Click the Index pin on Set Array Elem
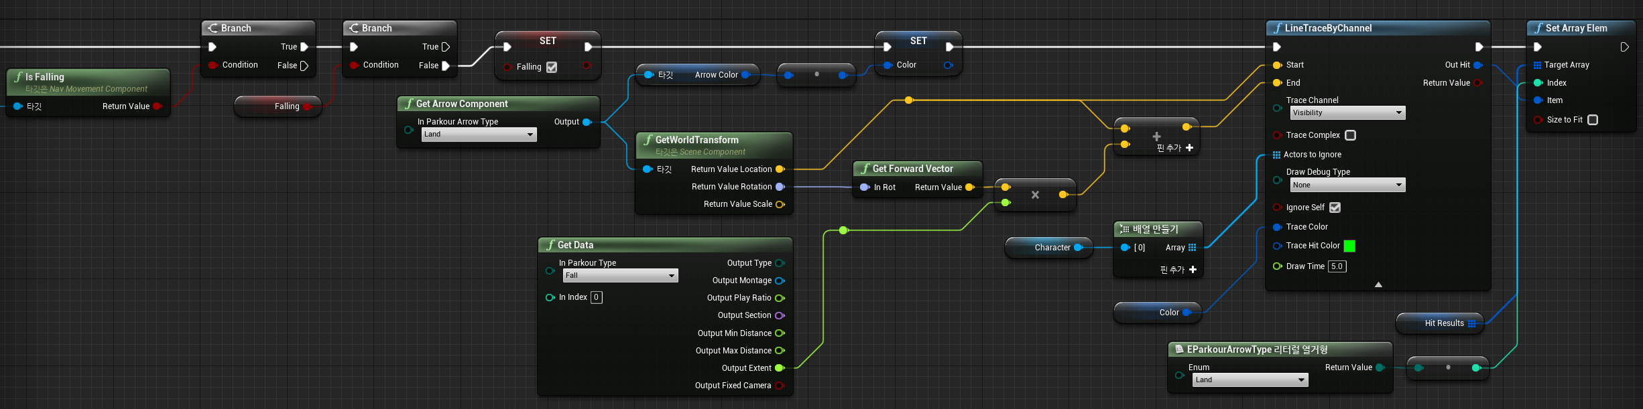This screenshot has width=1643, height=409. click(x=1538, y=83)
